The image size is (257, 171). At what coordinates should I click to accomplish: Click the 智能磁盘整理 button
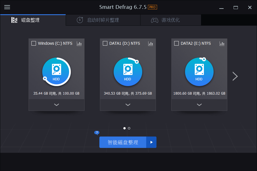point(123,142)
